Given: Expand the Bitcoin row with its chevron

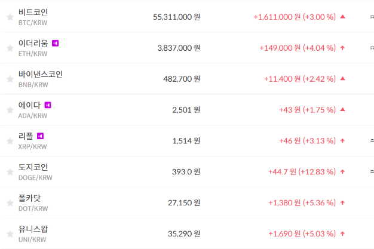Looking at the screenshot, I should (372, 17).
